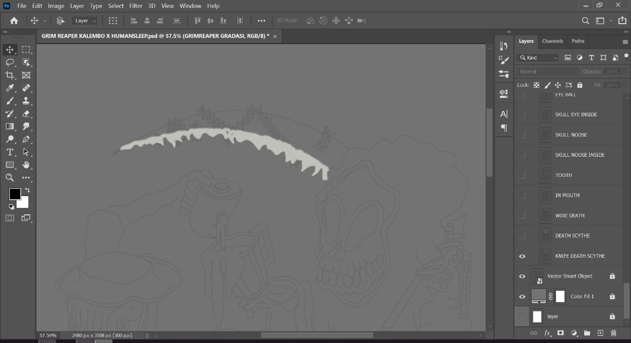The image size is (631, 343).
Task: Select the Eyedropper tool
Action: click(10, 88)
